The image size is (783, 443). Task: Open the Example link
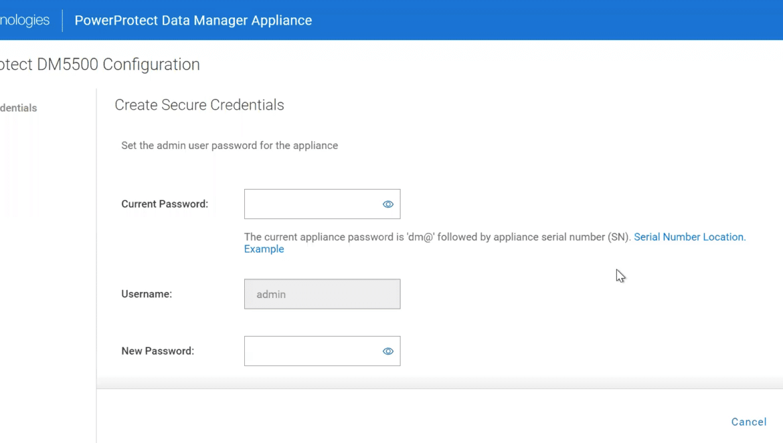264,249
